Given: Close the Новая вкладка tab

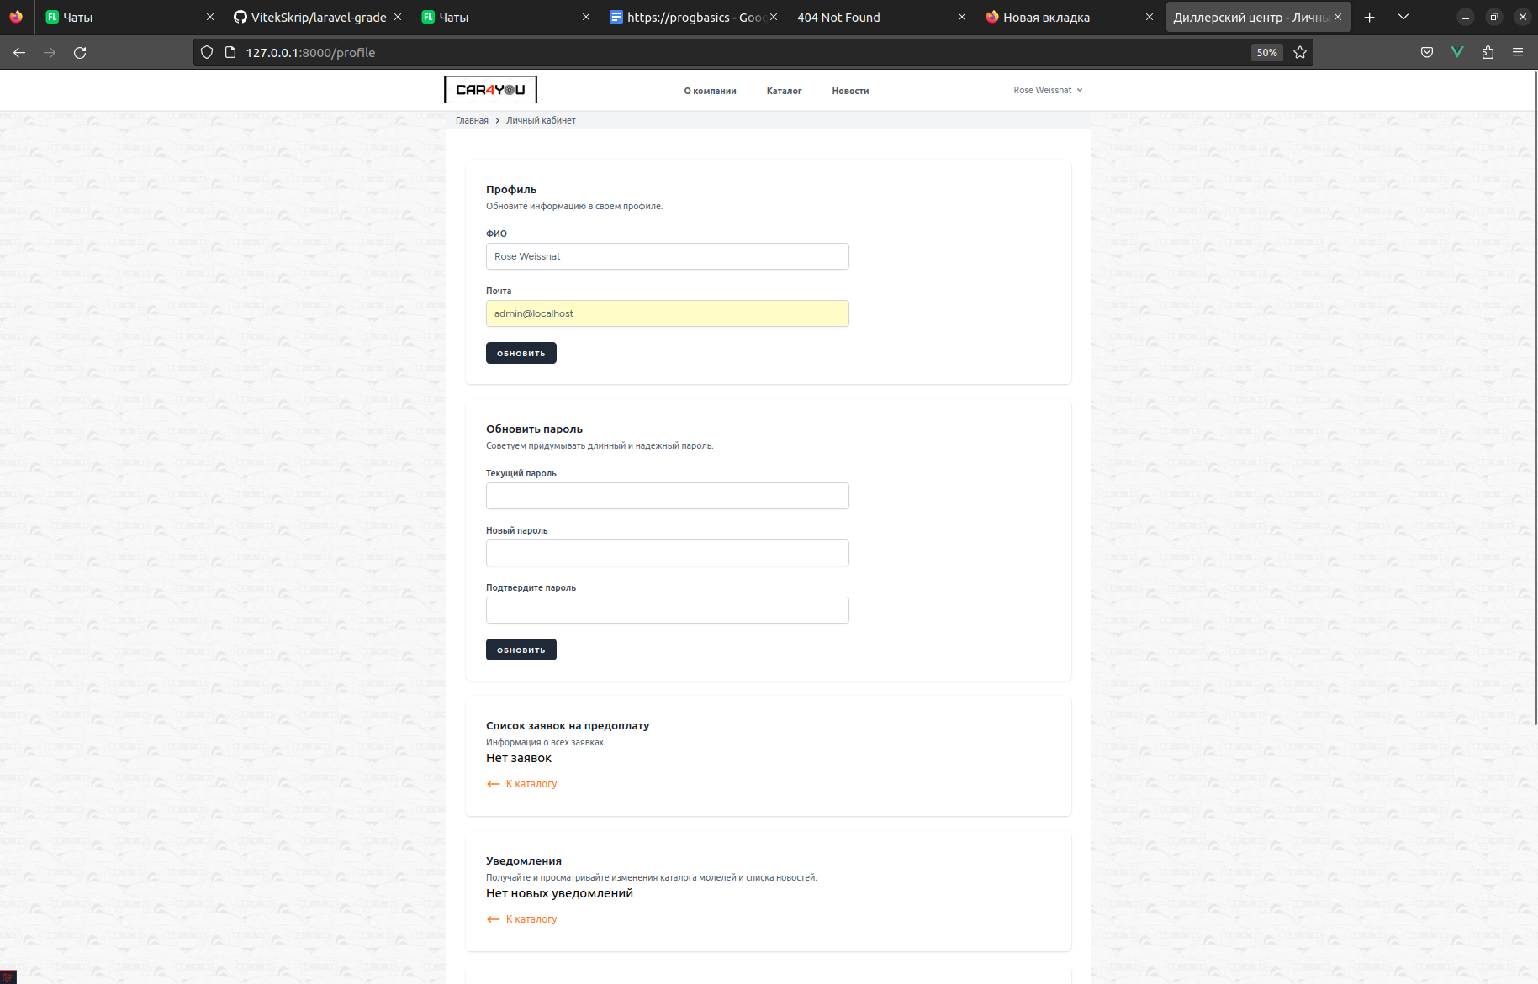Looking at the screenshot, I should tap(1150, 17).
